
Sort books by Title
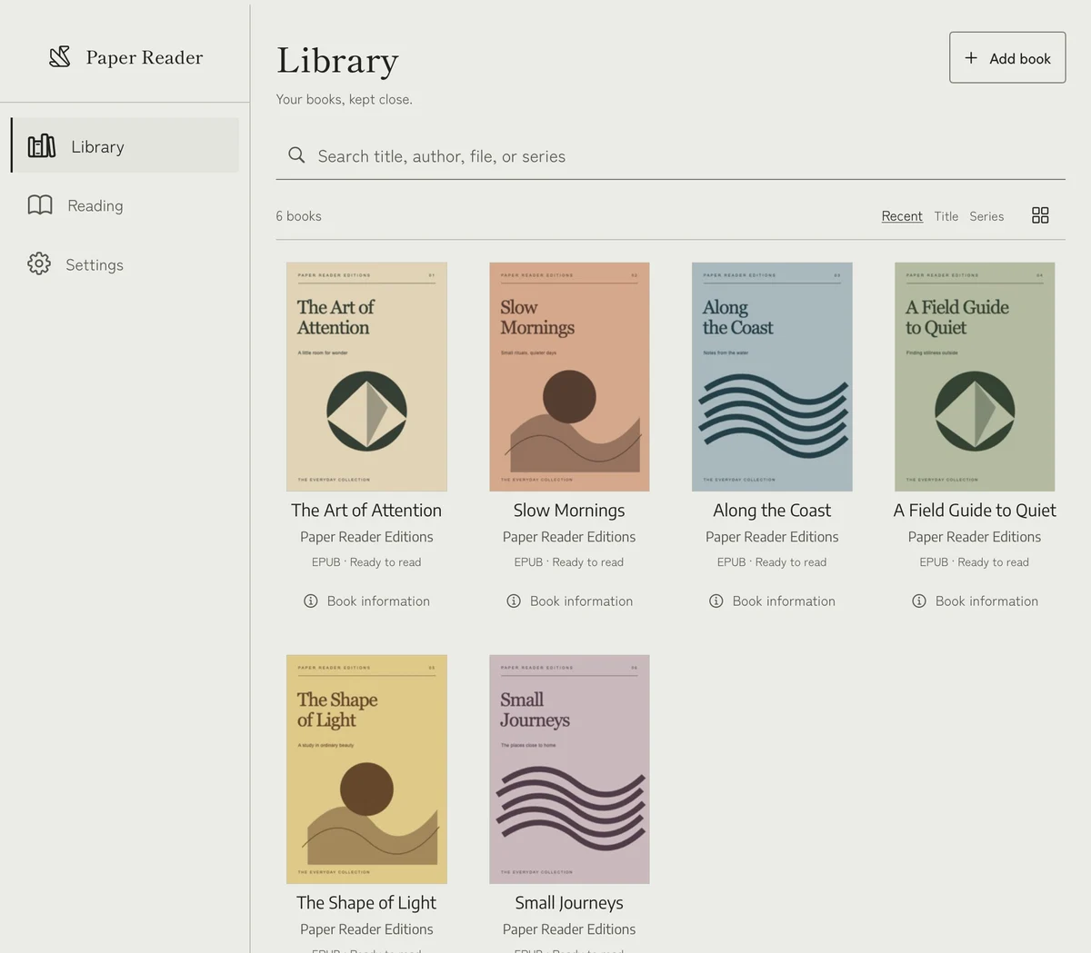tap(946, 216)
